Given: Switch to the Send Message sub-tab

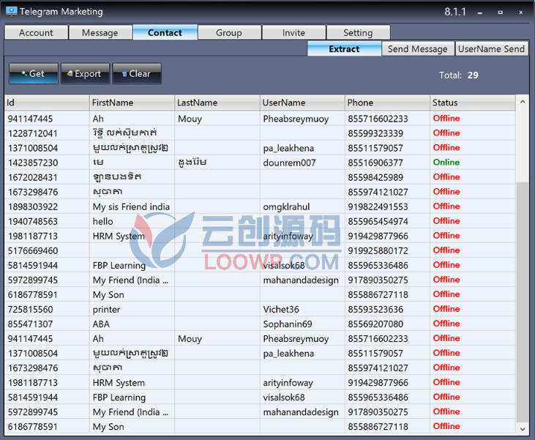Looking at the screenshot, I should (418, 49).
